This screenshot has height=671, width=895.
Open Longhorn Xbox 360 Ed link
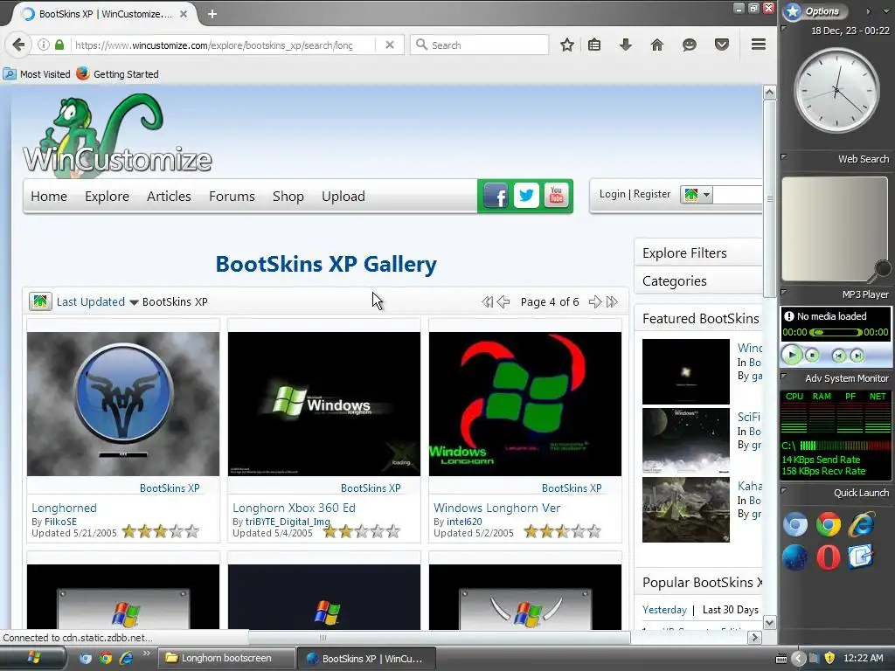294,508
